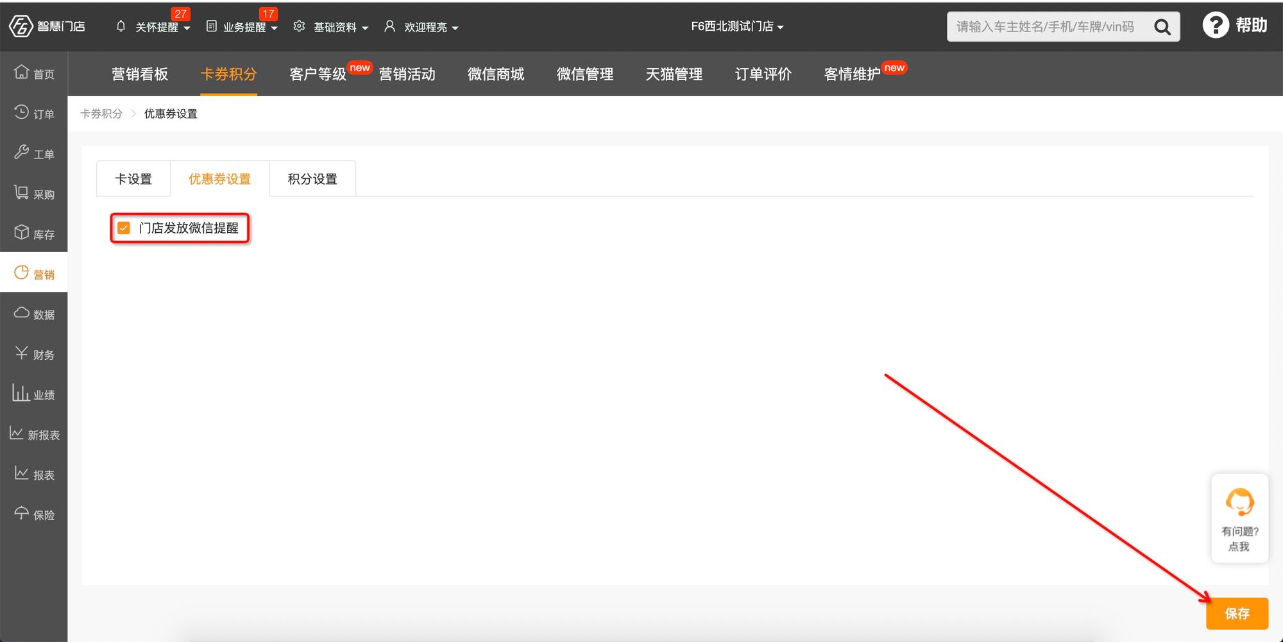The width and height of the screenshot is (1283, 642).
Task: Open 财务 in the sidebar
Action: pyautogui.click(x=34, y=353)
